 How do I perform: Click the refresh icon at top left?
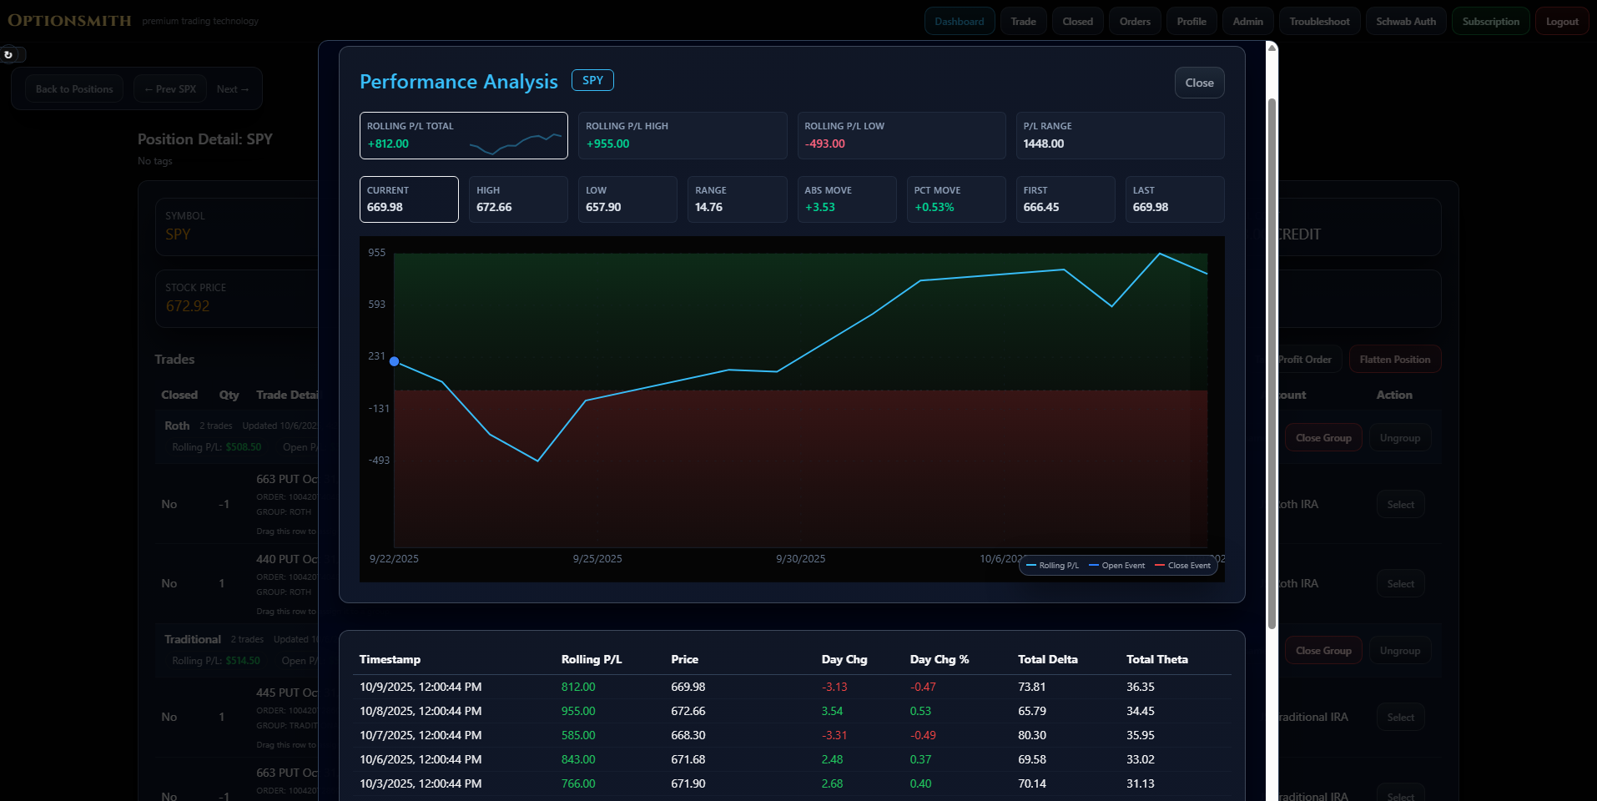[8, 55]
